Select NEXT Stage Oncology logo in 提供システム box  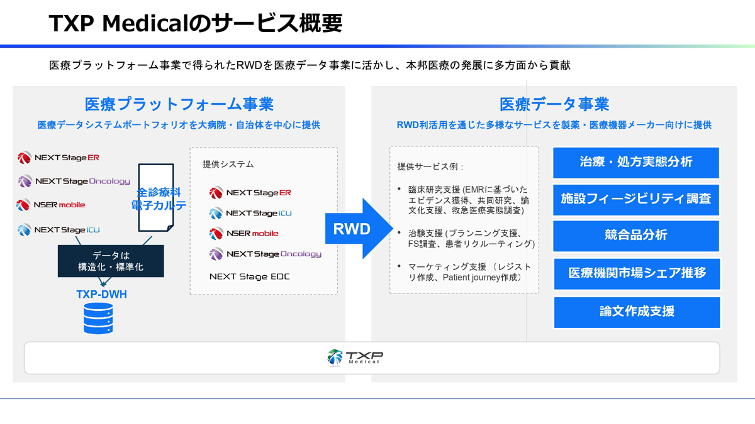[265, 254]
